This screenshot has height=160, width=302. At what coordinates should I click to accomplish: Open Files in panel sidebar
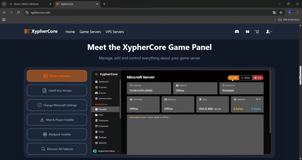click(x=99, y=115)
